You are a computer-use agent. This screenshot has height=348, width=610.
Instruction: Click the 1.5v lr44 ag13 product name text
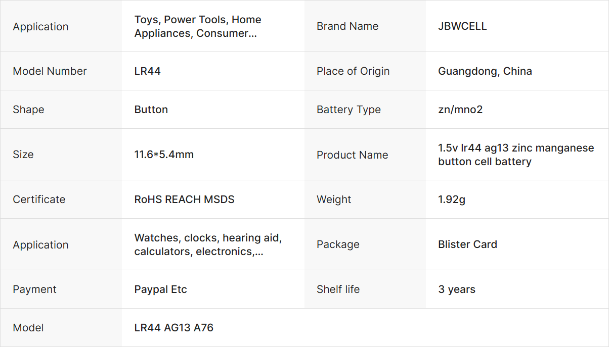click(x=516, y=155)
